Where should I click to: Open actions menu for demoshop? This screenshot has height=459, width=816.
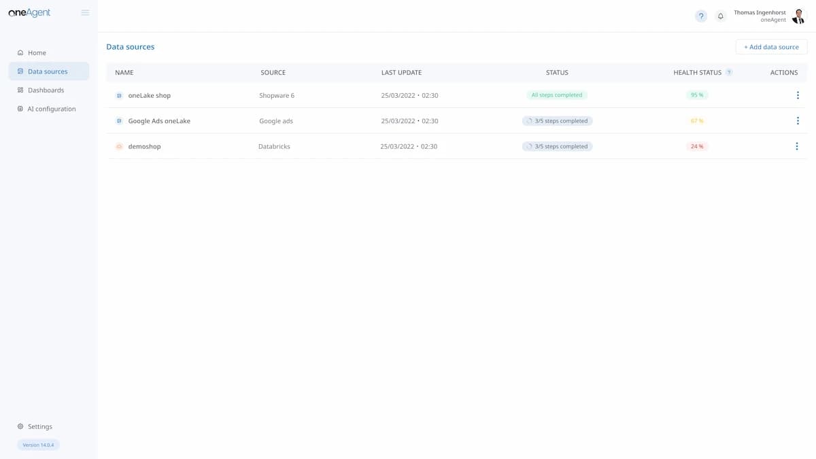pyautogui.click(x=797, y=146)
